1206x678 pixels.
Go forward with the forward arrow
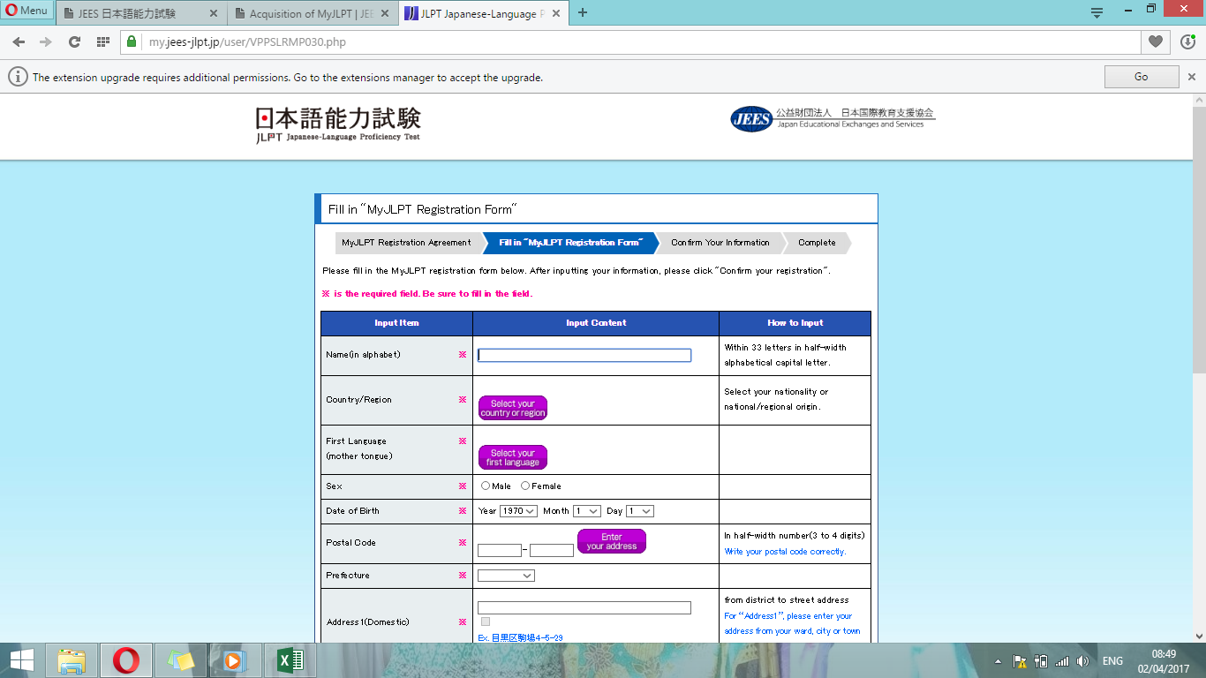coord(46,41)
